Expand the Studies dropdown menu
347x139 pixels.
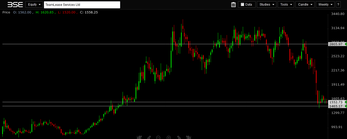(x=266, y=5)
